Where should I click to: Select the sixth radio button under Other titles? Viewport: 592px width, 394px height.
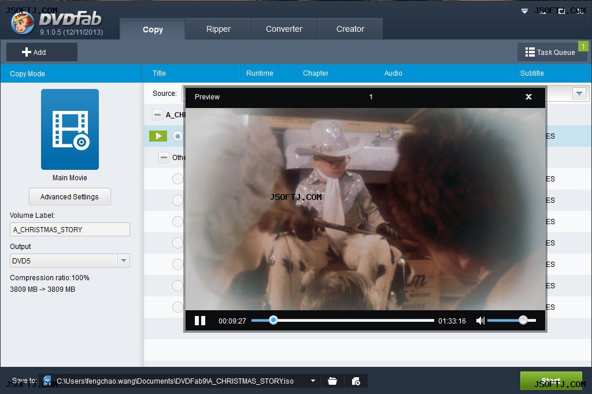[x=177, y=286]
